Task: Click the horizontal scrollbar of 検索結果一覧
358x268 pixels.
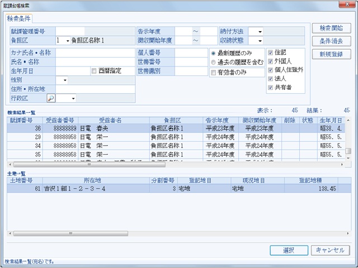Action: coord(168,165)
